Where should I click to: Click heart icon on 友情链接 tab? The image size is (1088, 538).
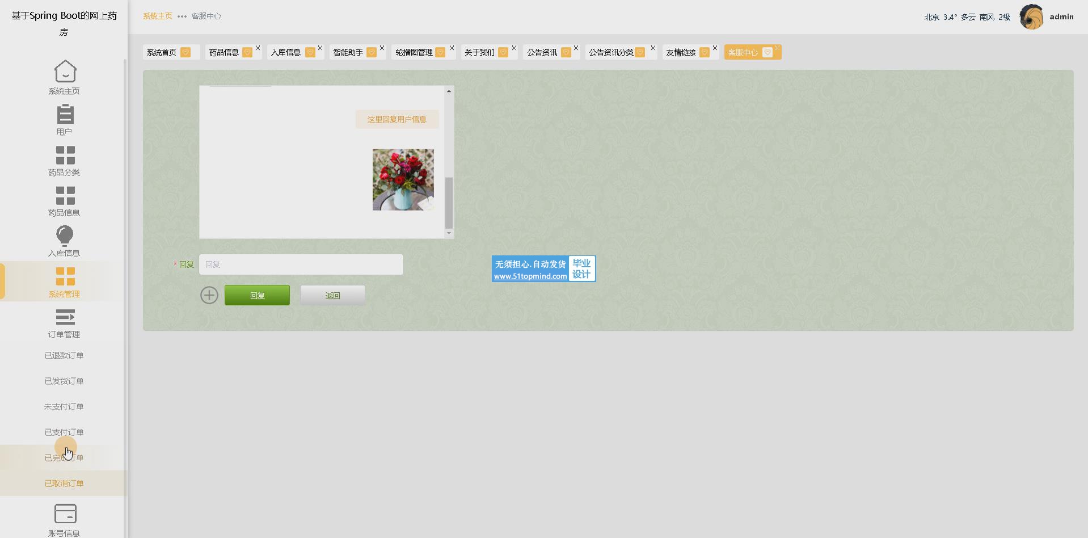coord(705,52)
